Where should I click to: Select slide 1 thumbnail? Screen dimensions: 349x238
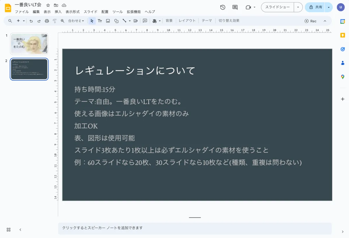point(29,44)
